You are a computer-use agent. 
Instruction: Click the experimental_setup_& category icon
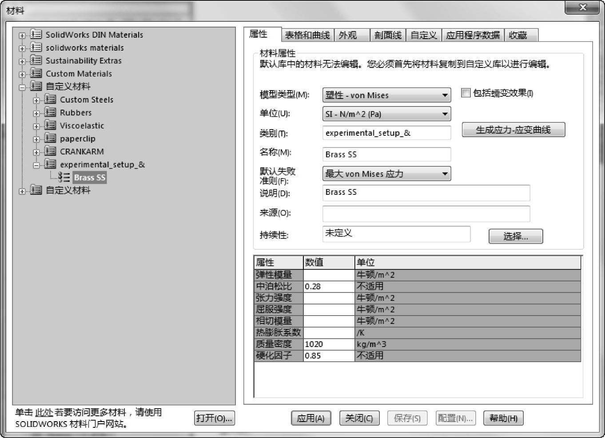coord(50,164)
